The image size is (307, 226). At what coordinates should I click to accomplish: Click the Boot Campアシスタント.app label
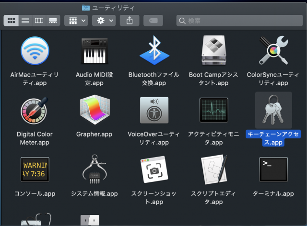[213, 79]
